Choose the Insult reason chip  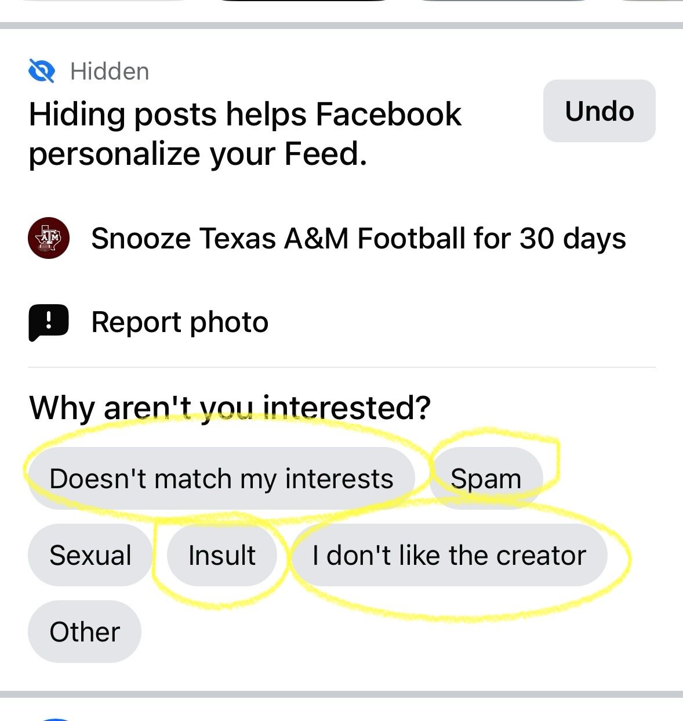(x=221, y=555)
